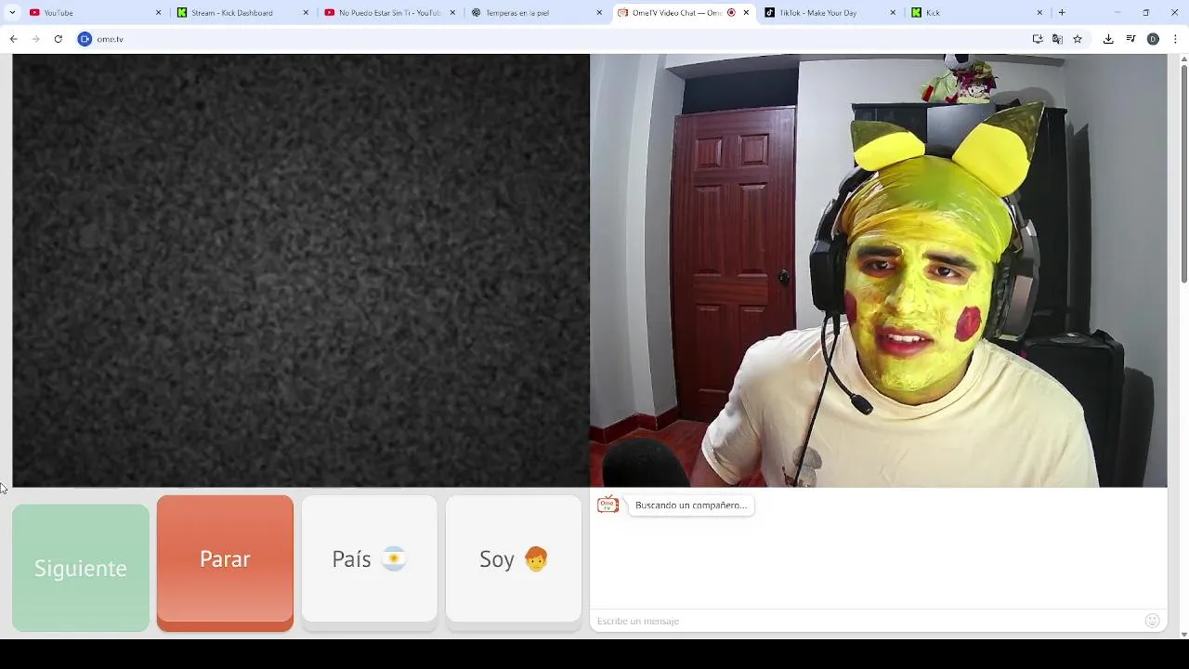Image resolution: width=1189 pixels, height=669 pixels.
Task: Click the partner video static area
Action: pos(301,270)
